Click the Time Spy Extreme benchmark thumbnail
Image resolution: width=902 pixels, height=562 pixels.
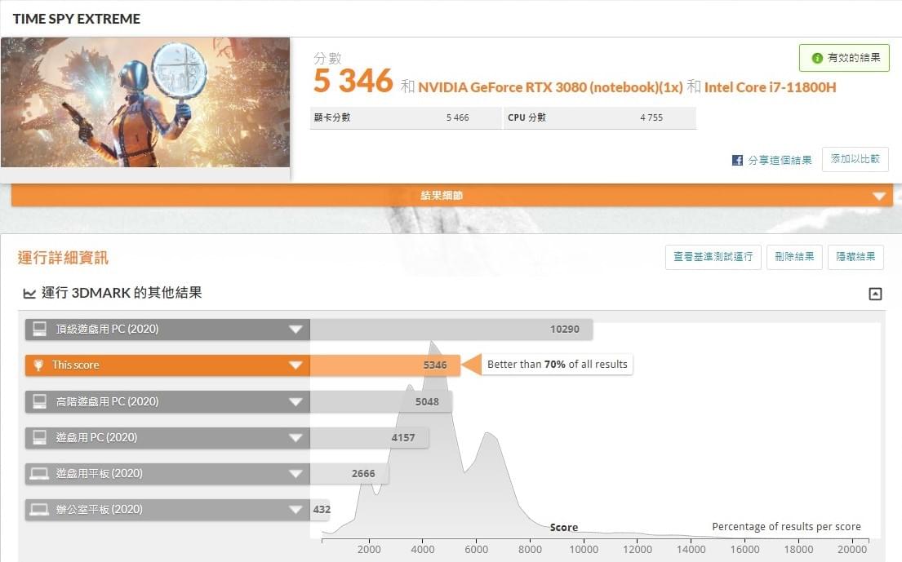click(145, 102)
